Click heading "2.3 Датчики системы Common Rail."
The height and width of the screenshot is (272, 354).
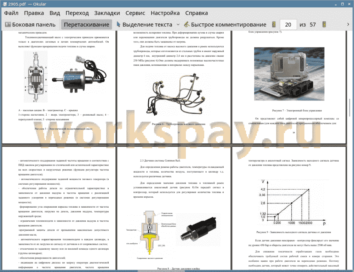pyautogui.click(x=160, y=161)
